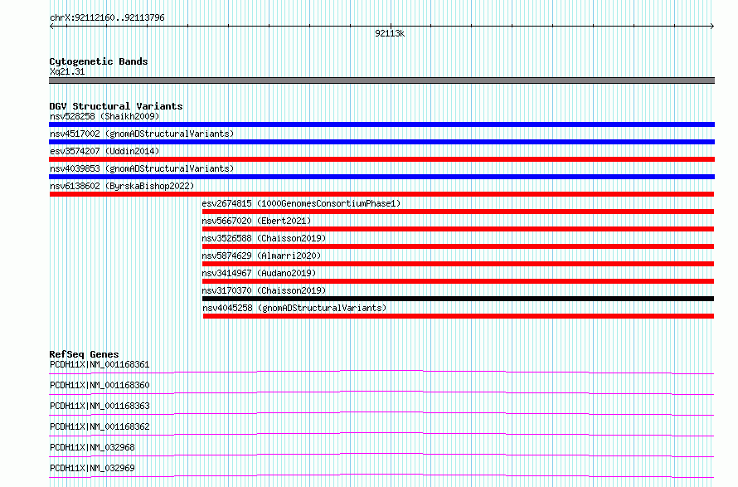Click the left arrow of the ruler

pyautogui.click(x=51, y=27)
